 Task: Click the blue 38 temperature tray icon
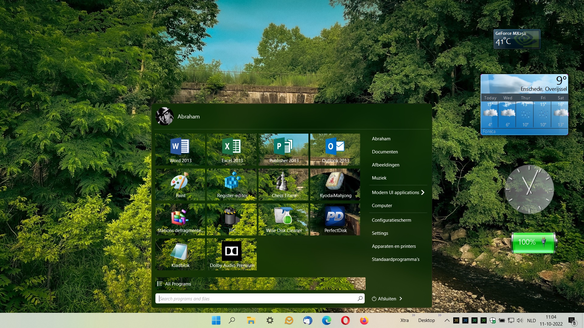[x=465, y=320]
